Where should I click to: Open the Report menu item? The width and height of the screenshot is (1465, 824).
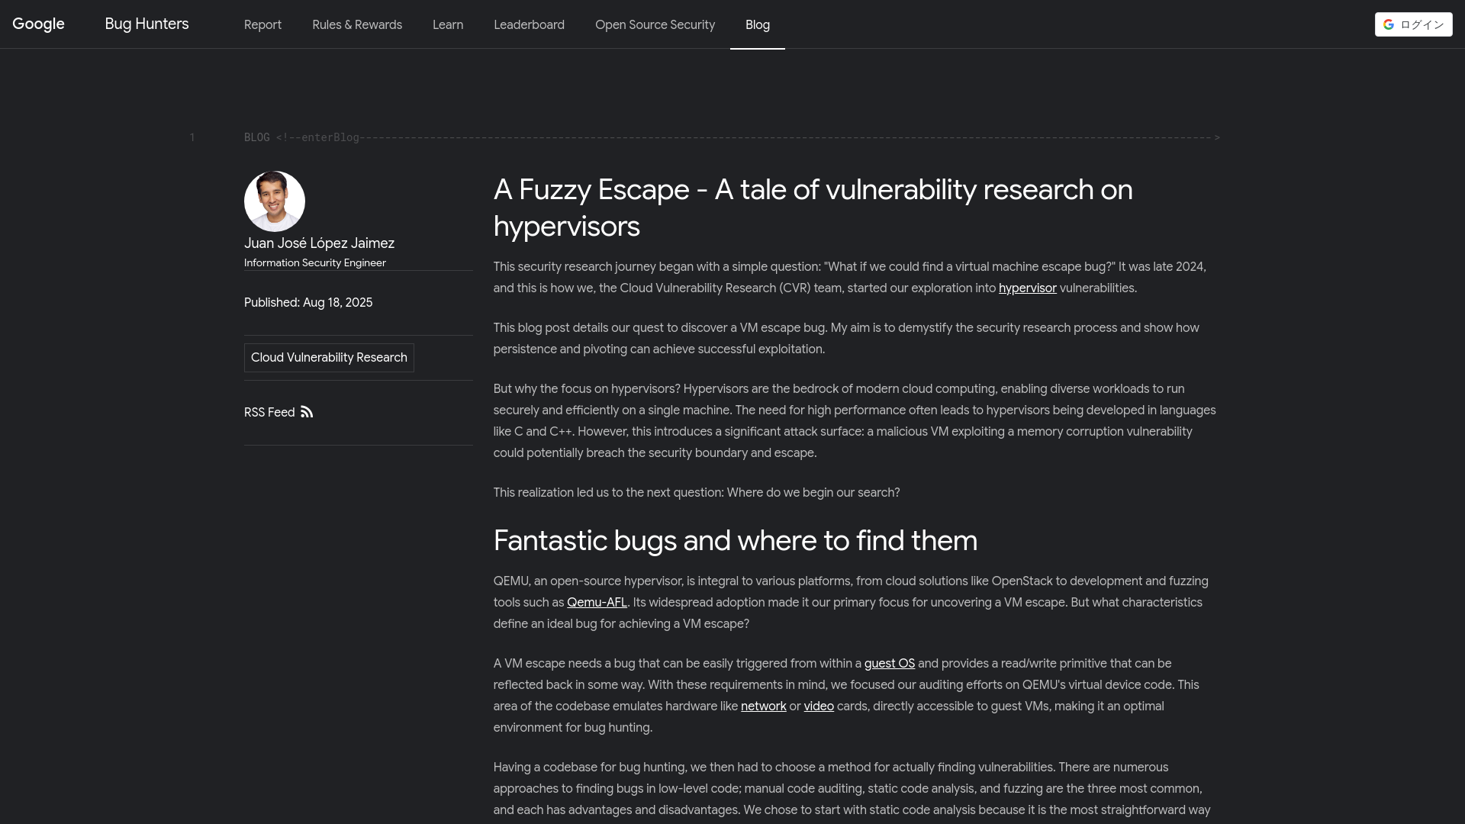pyautogui.click(x=262, y=24)
